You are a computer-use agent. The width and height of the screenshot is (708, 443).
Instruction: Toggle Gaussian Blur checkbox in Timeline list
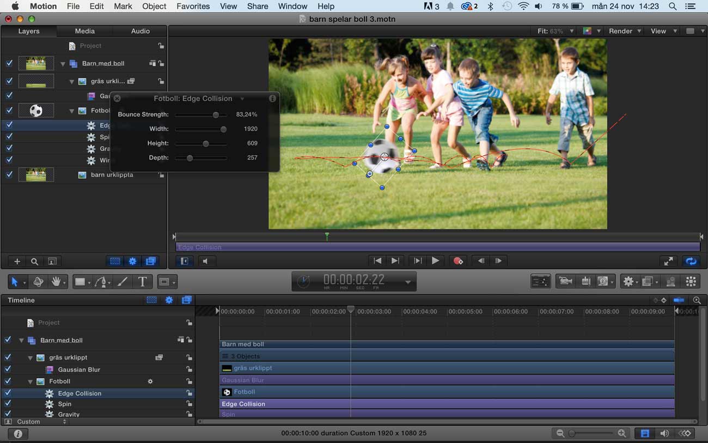[8, 369]
